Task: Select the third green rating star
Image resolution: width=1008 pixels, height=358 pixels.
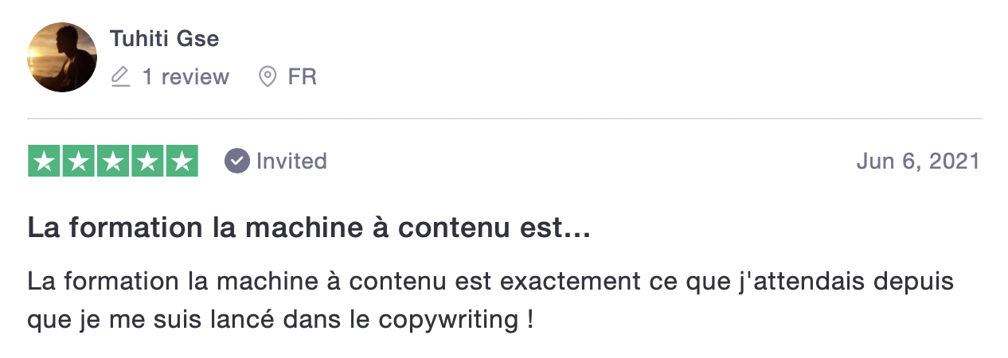Action: 113,161
